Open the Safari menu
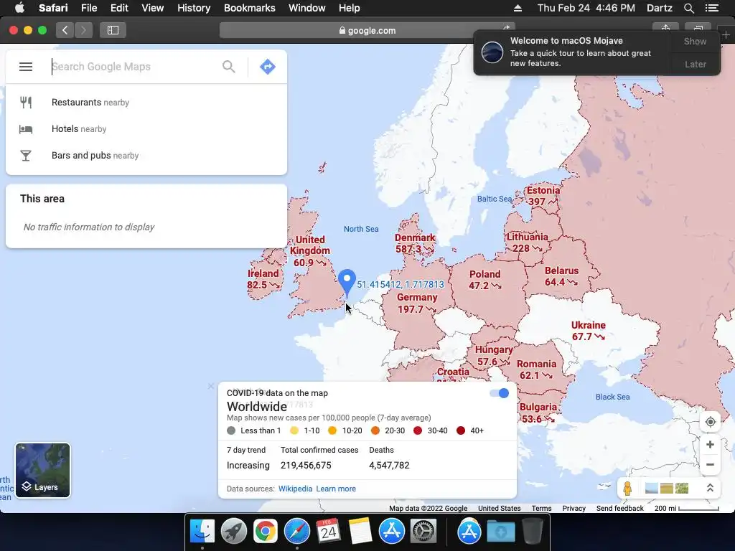The width and height of the screenshot is (735, 551). 53,8
